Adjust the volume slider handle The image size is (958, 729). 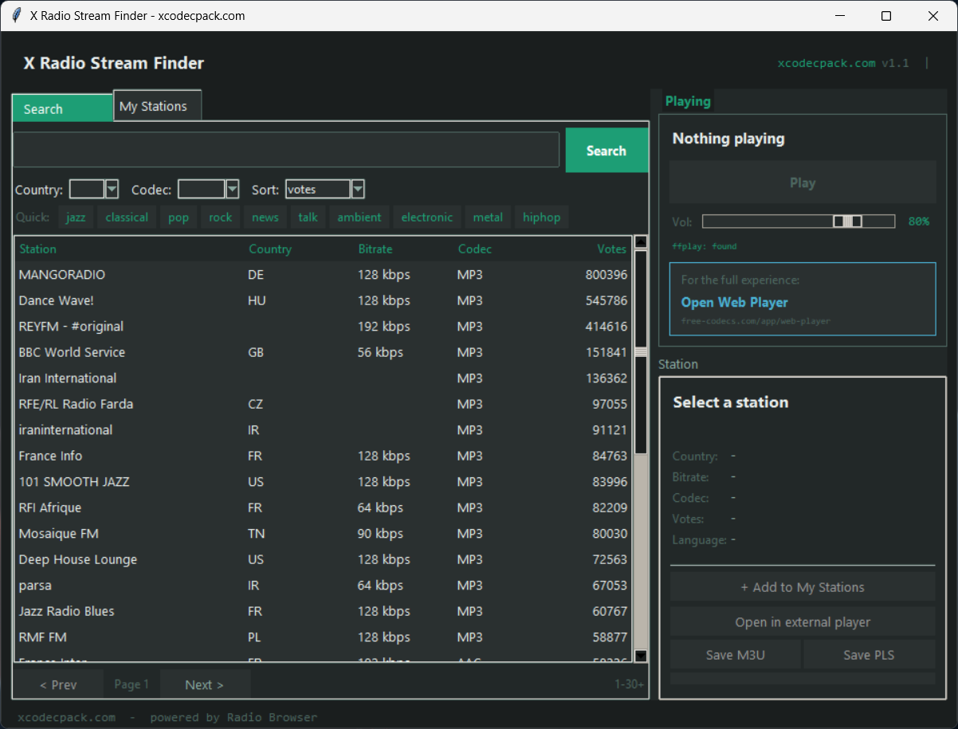pos(847,221)
